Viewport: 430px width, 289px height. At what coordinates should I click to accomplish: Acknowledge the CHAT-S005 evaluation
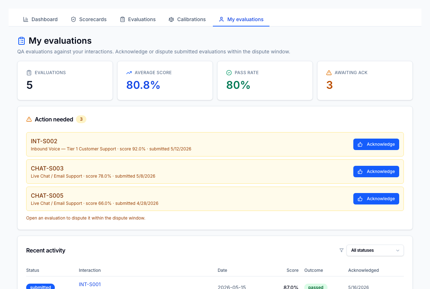[376, 199]
